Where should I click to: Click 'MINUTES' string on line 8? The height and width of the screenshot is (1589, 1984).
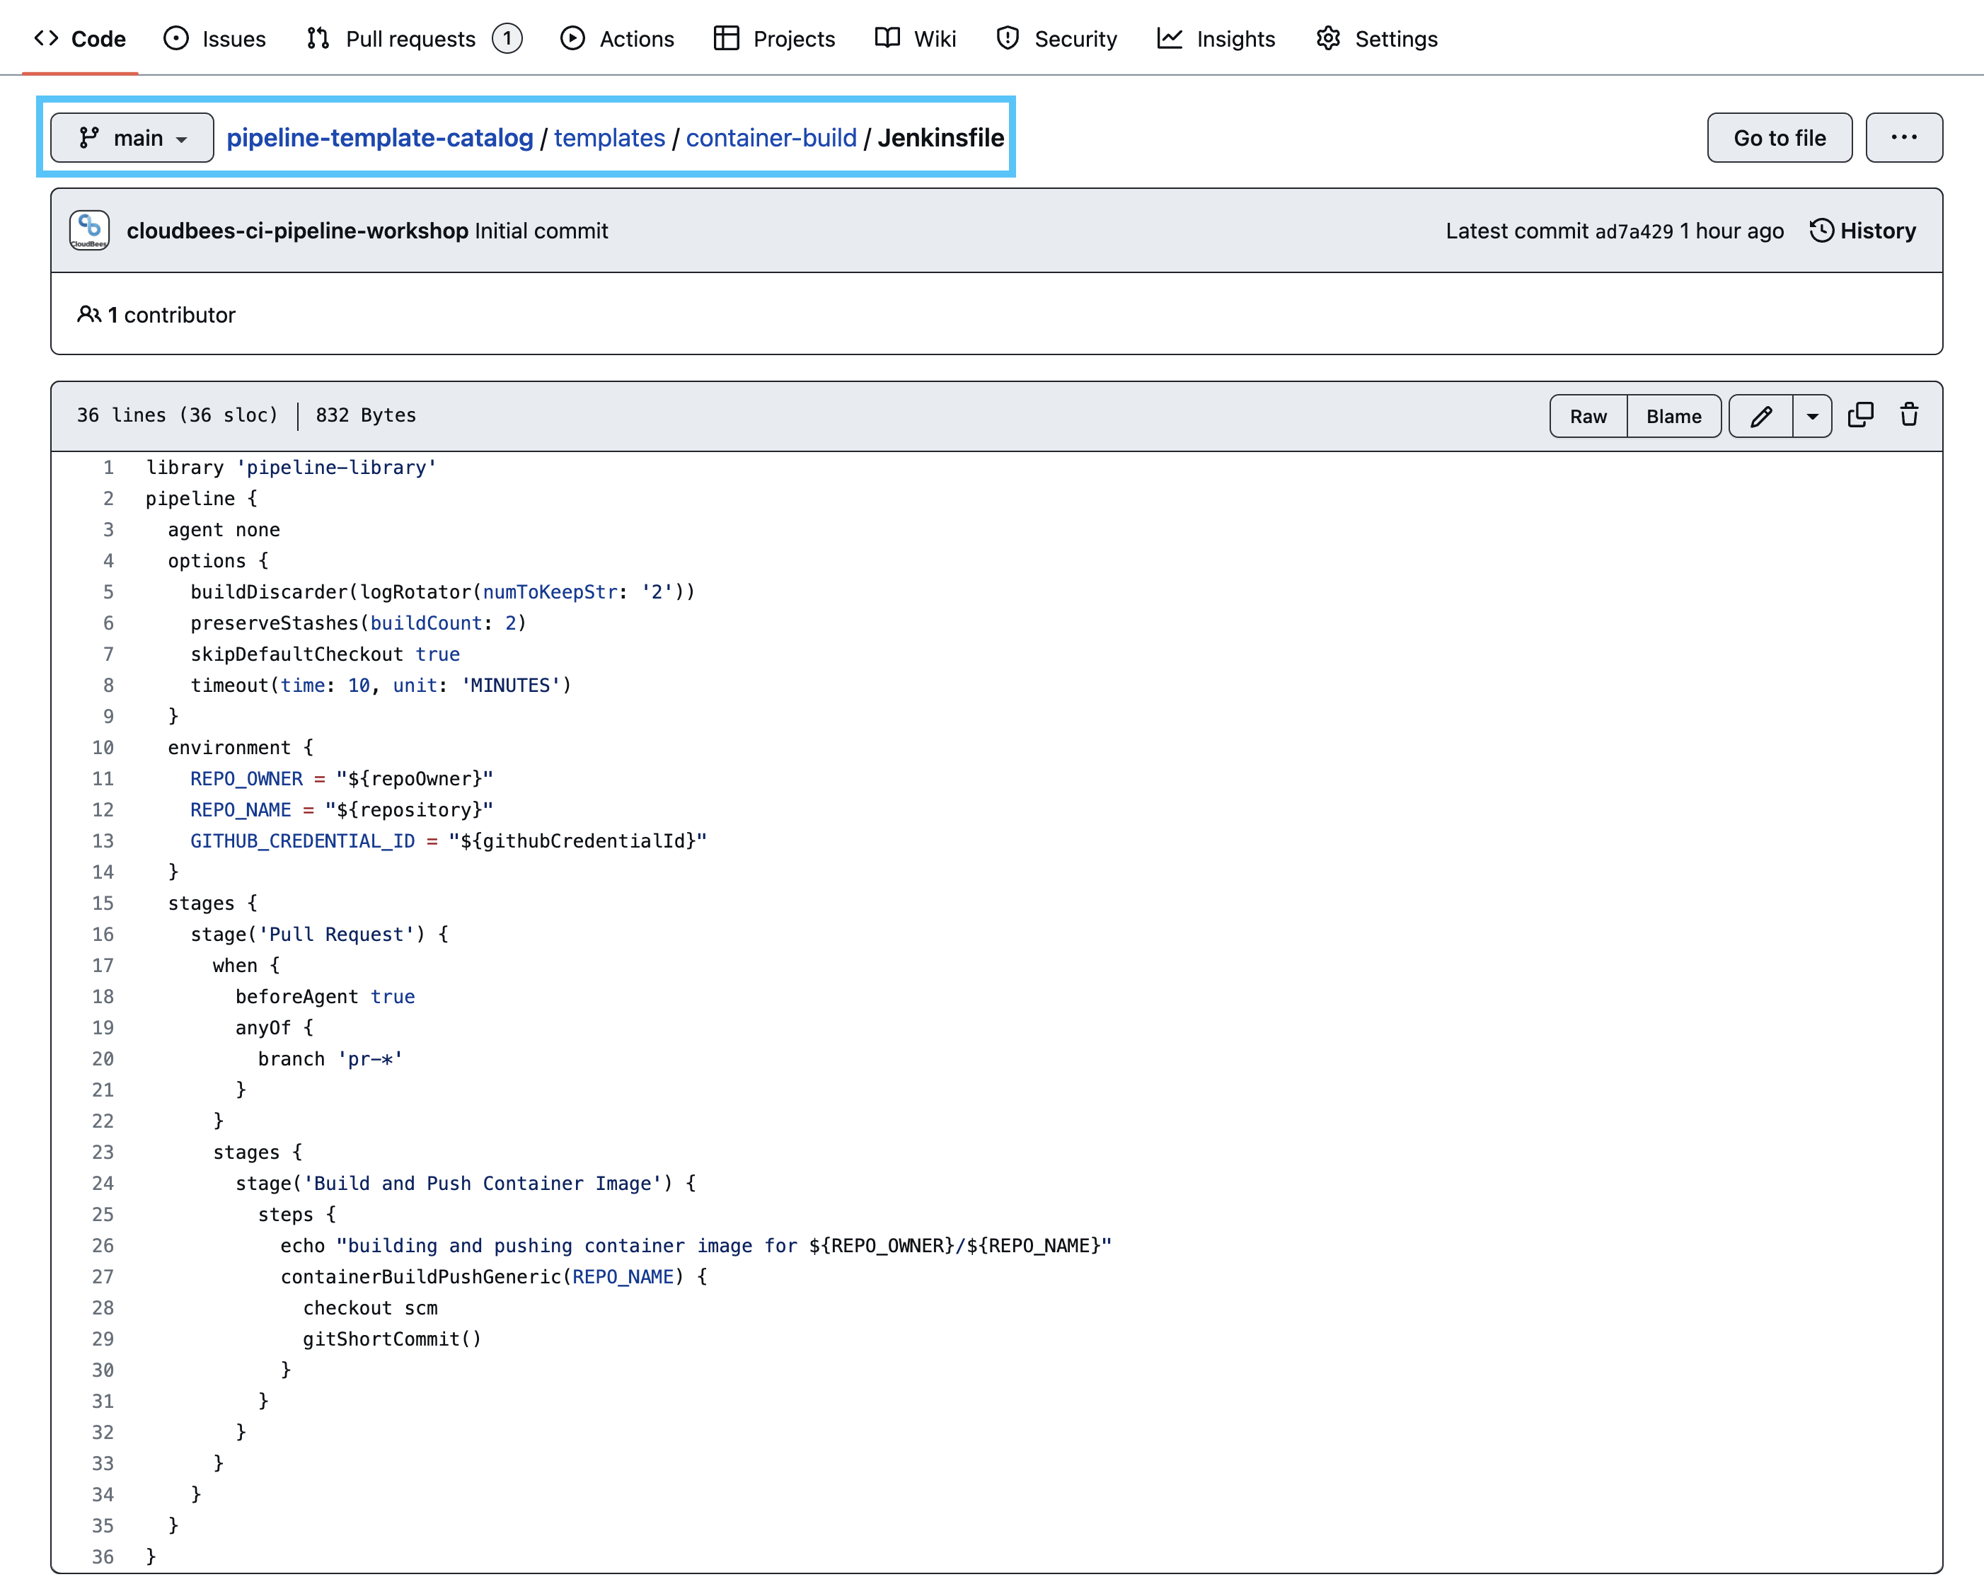point(511,686)
